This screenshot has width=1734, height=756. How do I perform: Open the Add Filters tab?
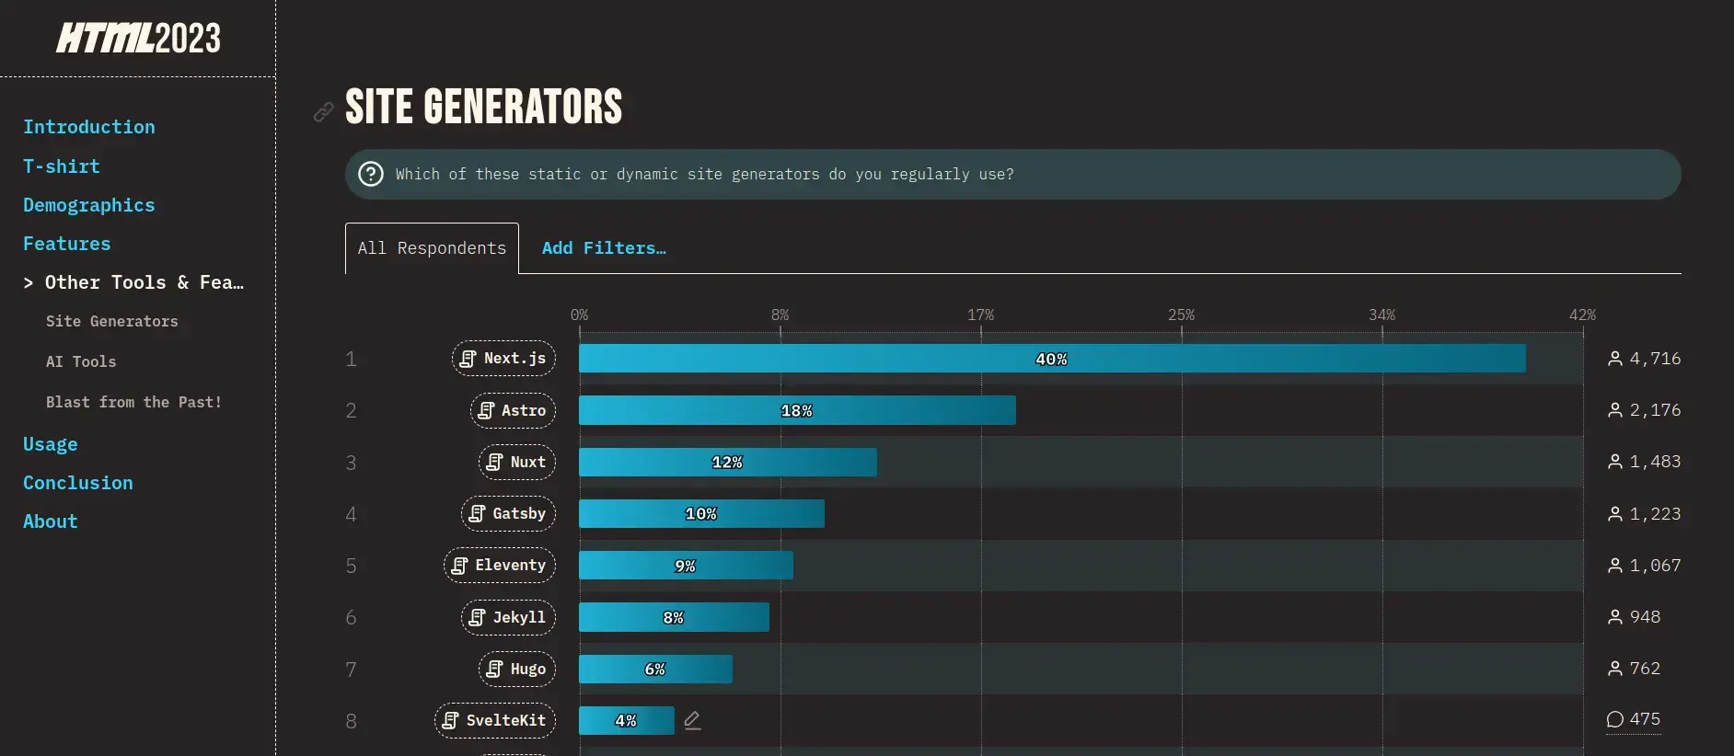(x=604, y=248)
